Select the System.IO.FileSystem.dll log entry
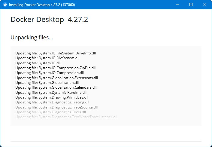The height and width of the screenshot is (147, 212). click(47, 58)
